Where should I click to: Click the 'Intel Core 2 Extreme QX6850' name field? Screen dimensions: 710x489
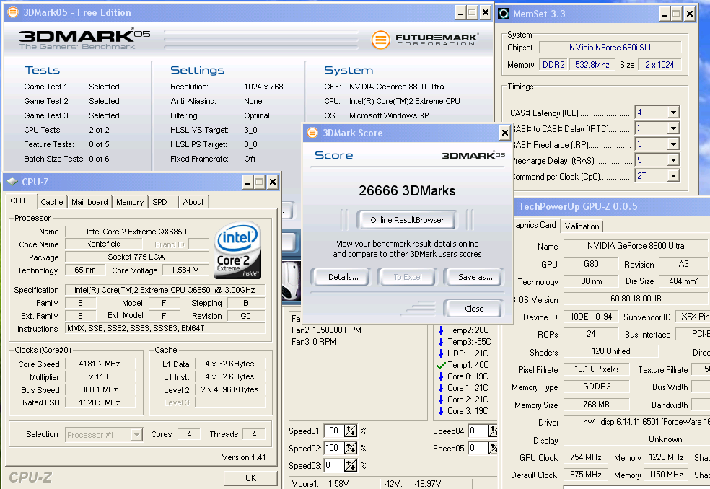137,232
